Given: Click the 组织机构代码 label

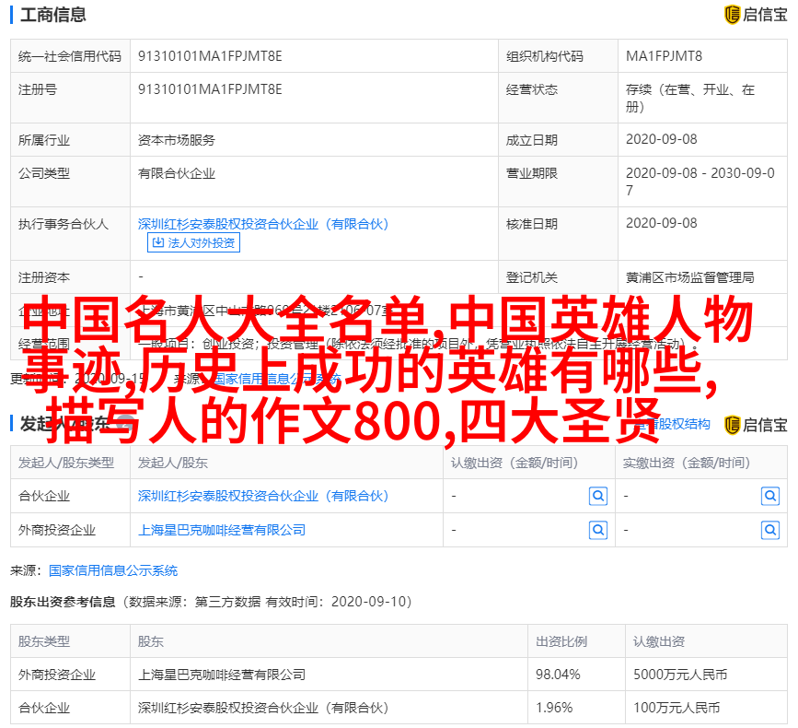Looking at the screenshot, I should [x=544, y=56].
